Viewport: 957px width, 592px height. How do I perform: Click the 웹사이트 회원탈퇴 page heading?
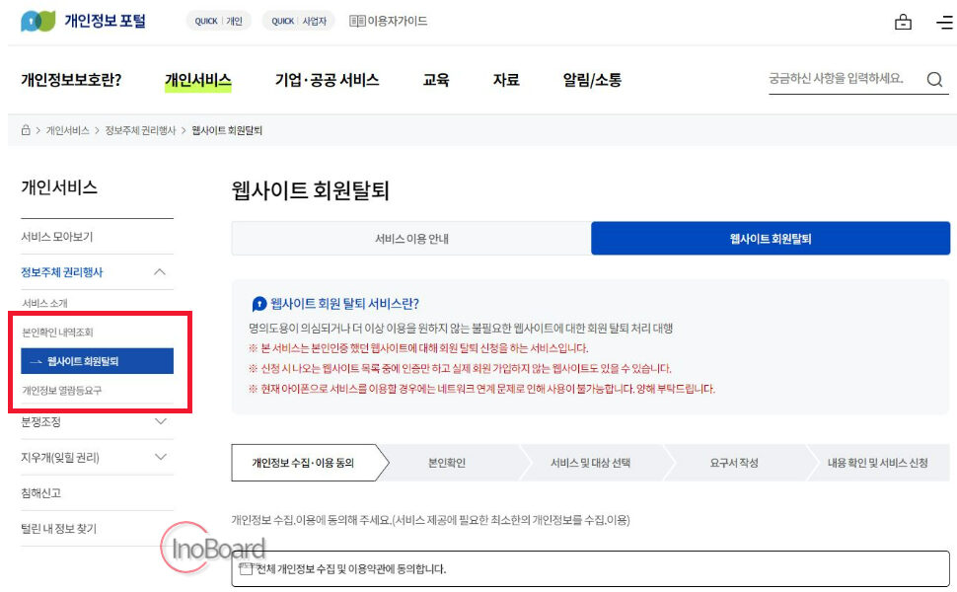coord(310,190)
